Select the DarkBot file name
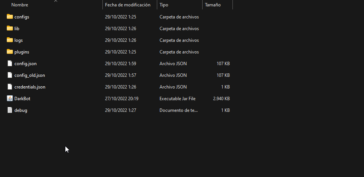Screen dimensions: 364x177 click(x=22, y=99)
